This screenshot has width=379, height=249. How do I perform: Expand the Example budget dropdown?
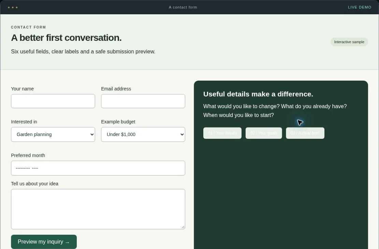pyautogui.click(x=143, y=134)
